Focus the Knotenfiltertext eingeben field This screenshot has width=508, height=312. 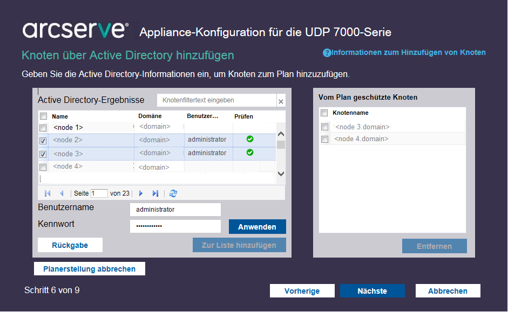[216, 100]
